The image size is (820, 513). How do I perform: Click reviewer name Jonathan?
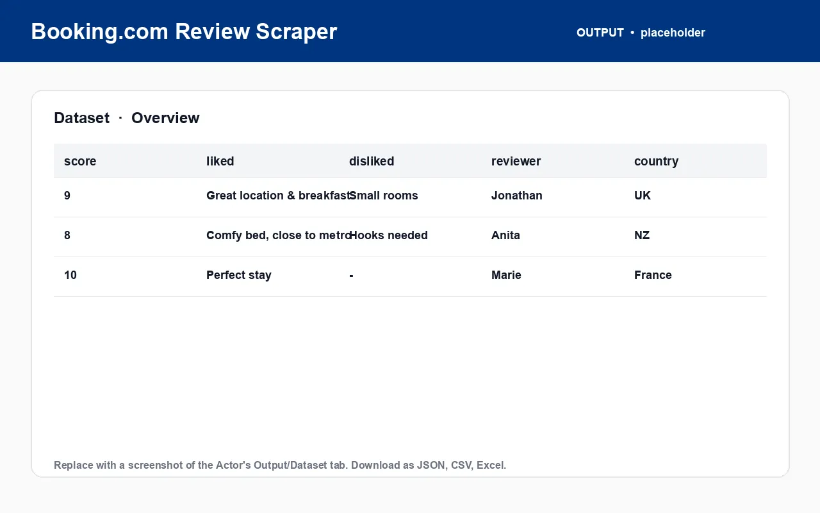click(x=517, y=196)
